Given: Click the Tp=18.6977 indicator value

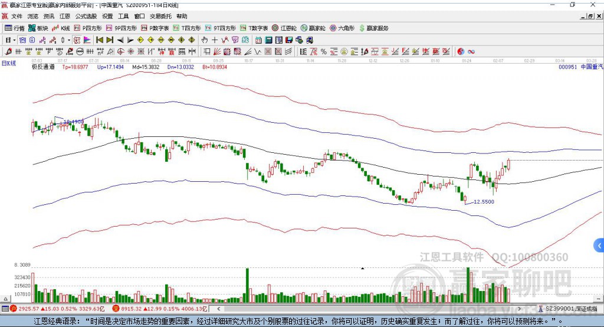Looking at the screenshot, I should pos(75,67).
